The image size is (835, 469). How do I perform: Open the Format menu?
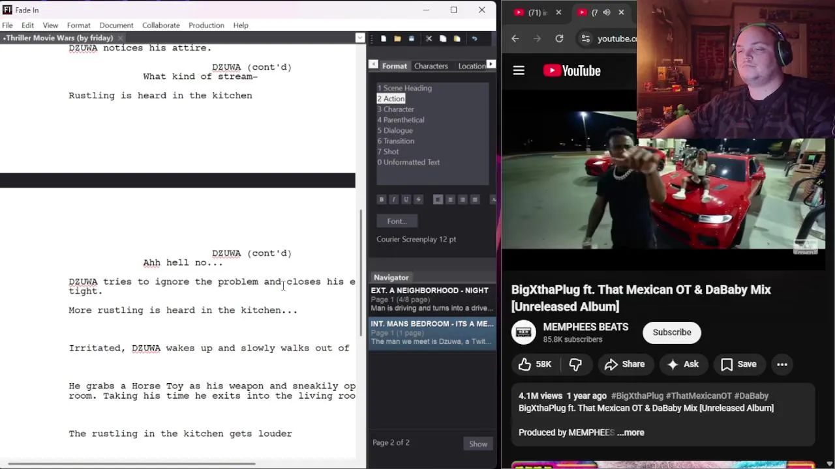[x=78, y=25]
